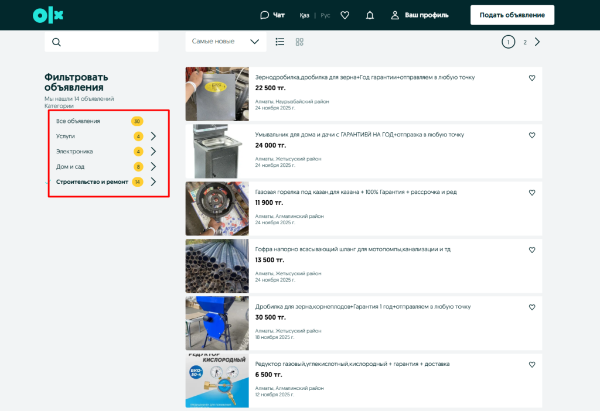Expand the Дом и сад category

[x=153, y=167]
